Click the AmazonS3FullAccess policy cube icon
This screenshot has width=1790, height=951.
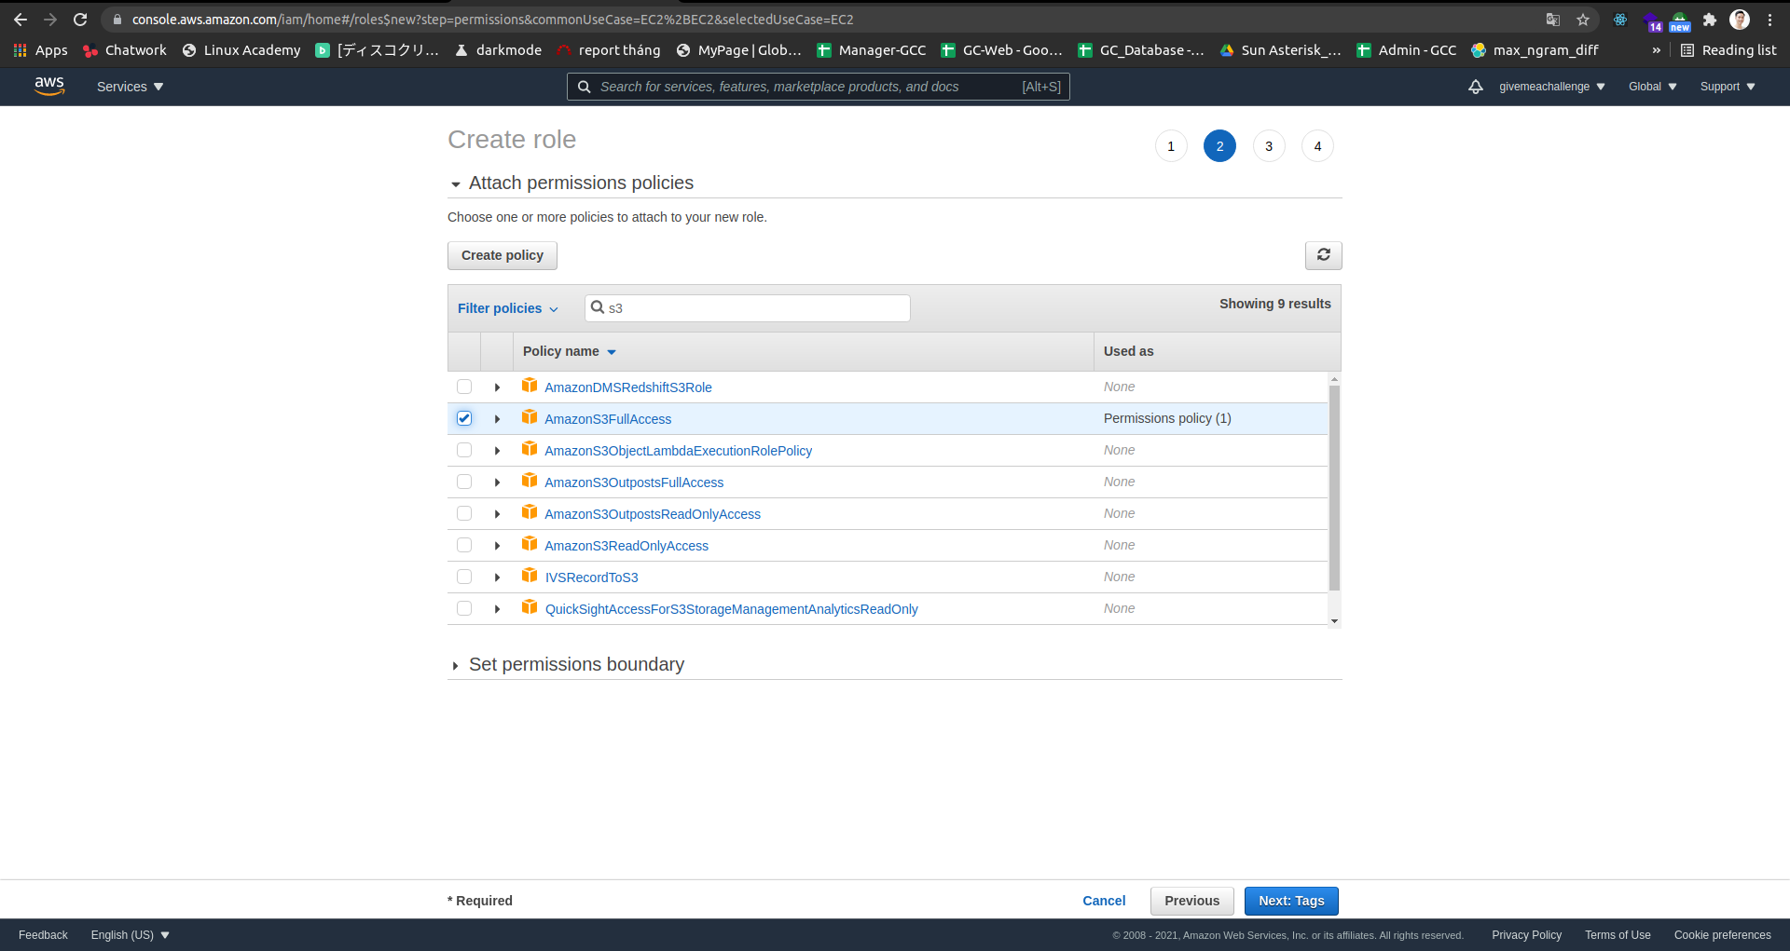click(530, 417)
